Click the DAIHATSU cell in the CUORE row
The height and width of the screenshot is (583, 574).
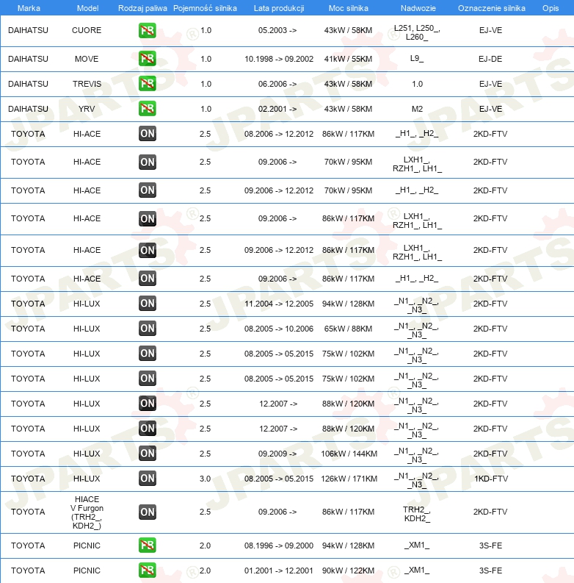click(28, 30)
